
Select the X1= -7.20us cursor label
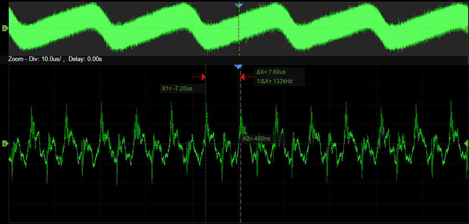pyautogui.click(x=177, y=88)
